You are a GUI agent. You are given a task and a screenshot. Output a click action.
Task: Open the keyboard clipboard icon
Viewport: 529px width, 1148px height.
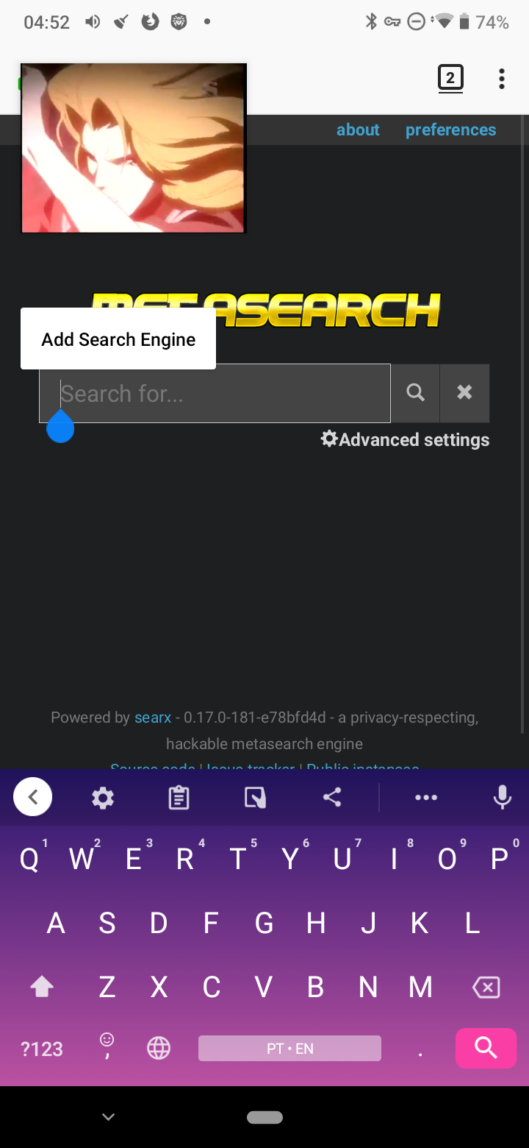click(x=179, y=798)
